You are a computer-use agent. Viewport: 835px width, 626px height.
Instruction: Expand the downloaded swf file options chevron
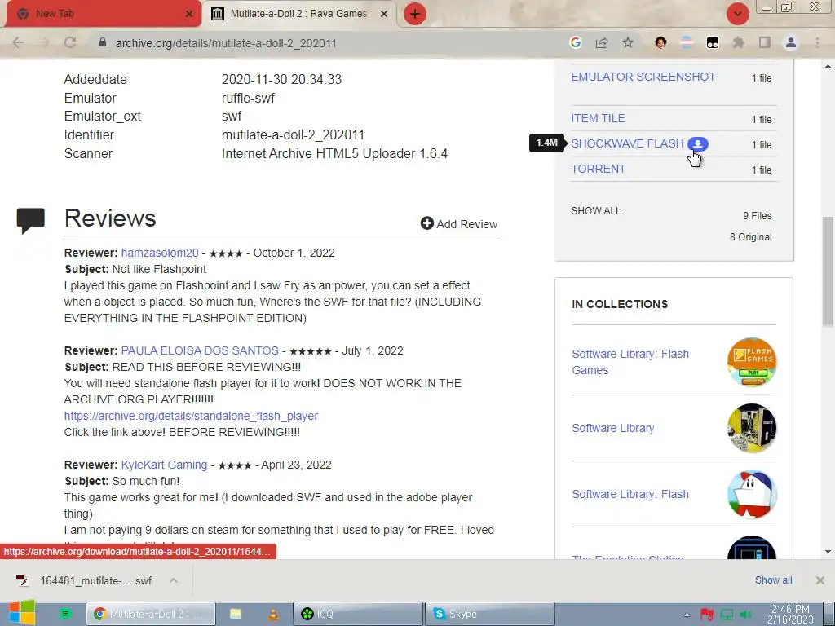(173, 580)
